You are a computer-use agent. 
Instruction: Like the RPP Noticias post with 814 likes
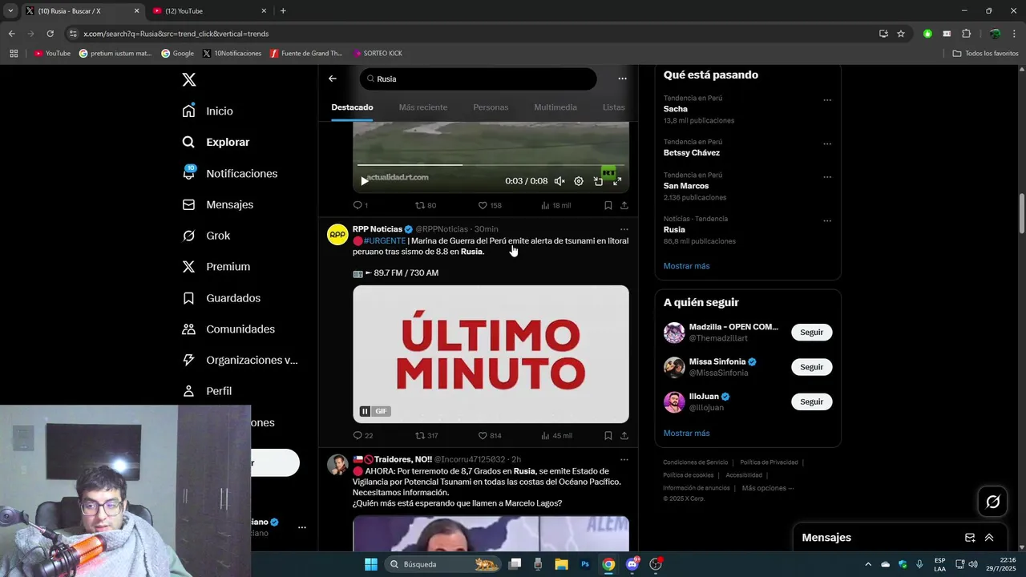490,436
